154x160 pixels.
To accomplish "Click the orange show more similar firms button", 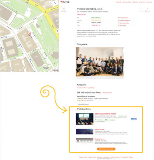I will (106, 149).
